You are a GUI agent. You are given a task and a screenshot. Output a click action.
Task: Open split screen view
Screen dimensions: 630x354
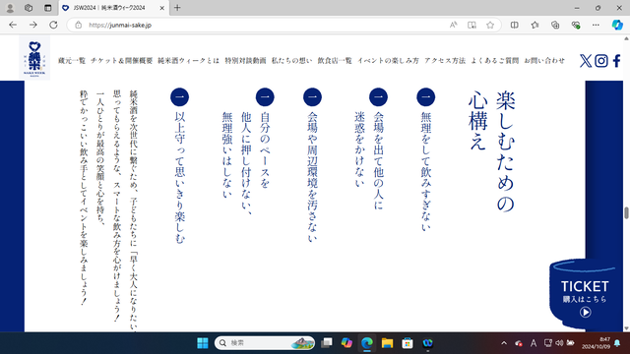click(x=514, y=25)
